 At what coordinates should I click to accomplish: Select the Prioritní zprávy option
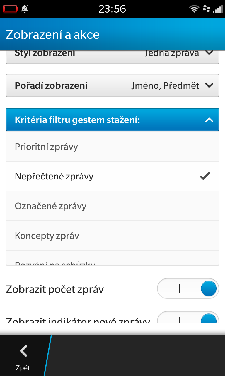(x=112, y=147)
